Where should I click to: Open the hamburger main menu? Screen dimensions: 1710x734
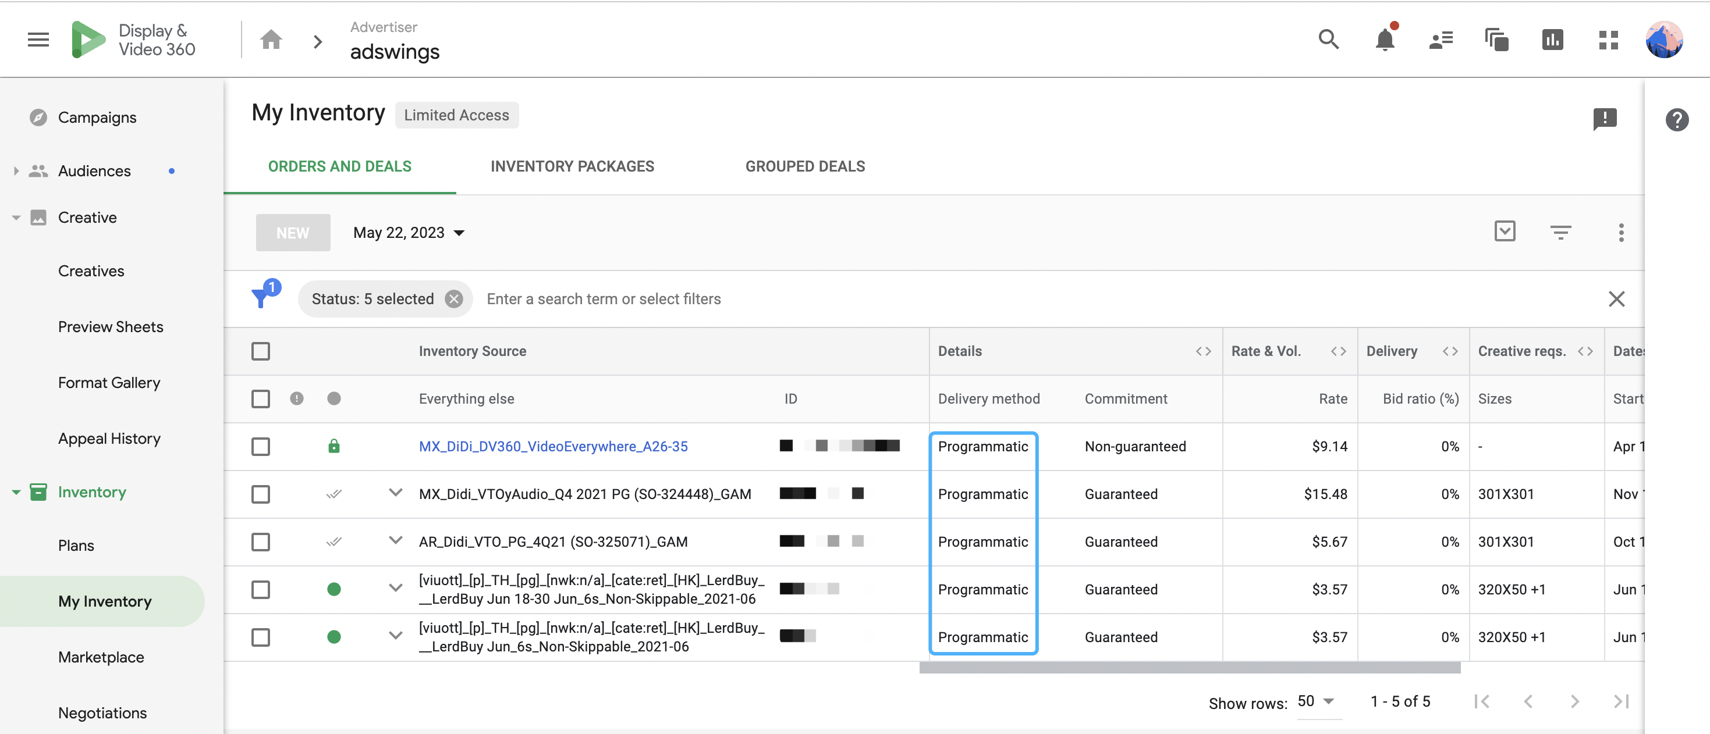click(x=38, y=40)
